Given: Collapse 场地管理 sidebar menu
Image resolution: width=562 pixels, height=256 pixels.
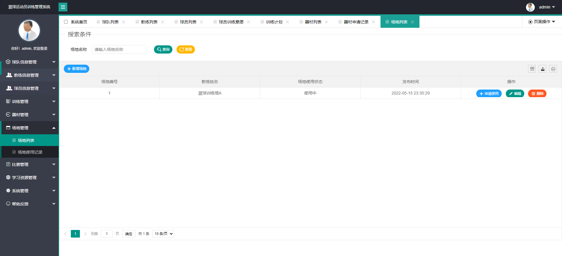Looking at the screenshot, I should [29, 128].
